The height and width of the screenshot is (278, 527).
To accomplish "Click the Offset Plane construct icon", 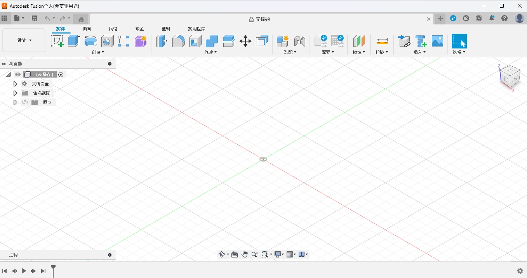I will [359, 41].
